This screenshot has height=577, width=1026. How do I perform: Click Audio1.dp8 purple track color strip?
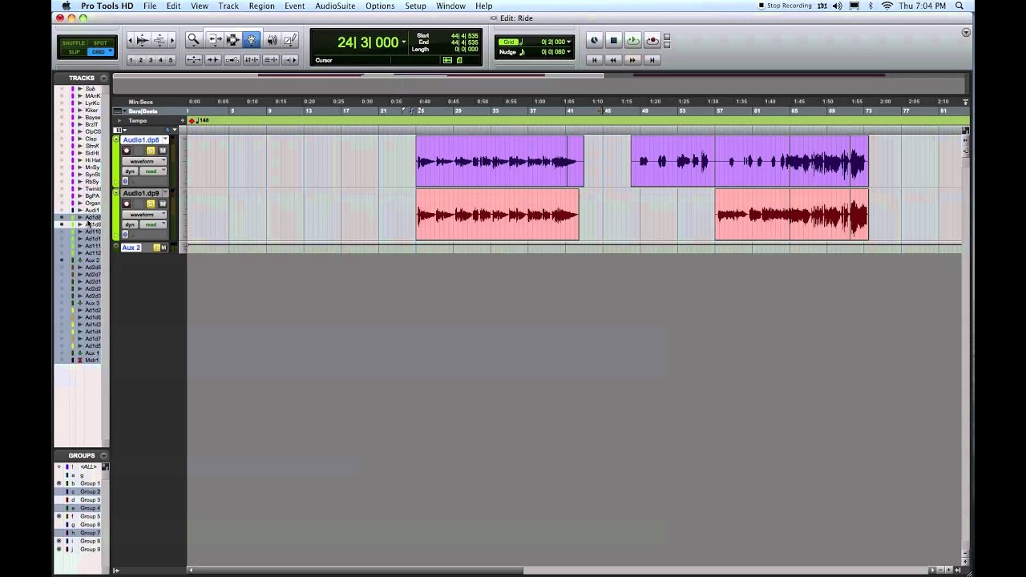point(115,160)
